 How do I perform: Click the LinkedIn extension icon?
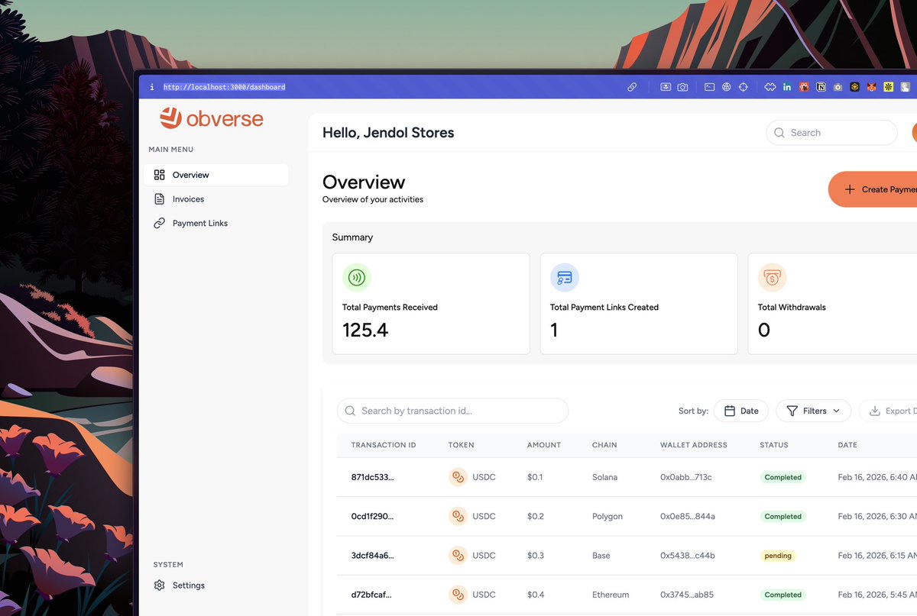pos(787,88)
